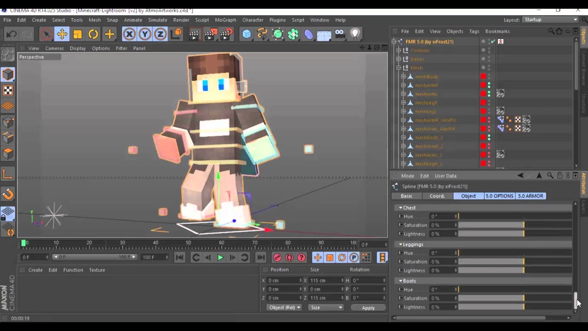
Task: Click the Snap magnet icon in left toolbar
Action: pos(8,194)
